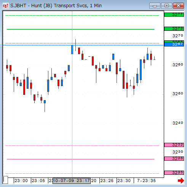
Task: Click the 3240 price axis value
Action: point(178,123)
